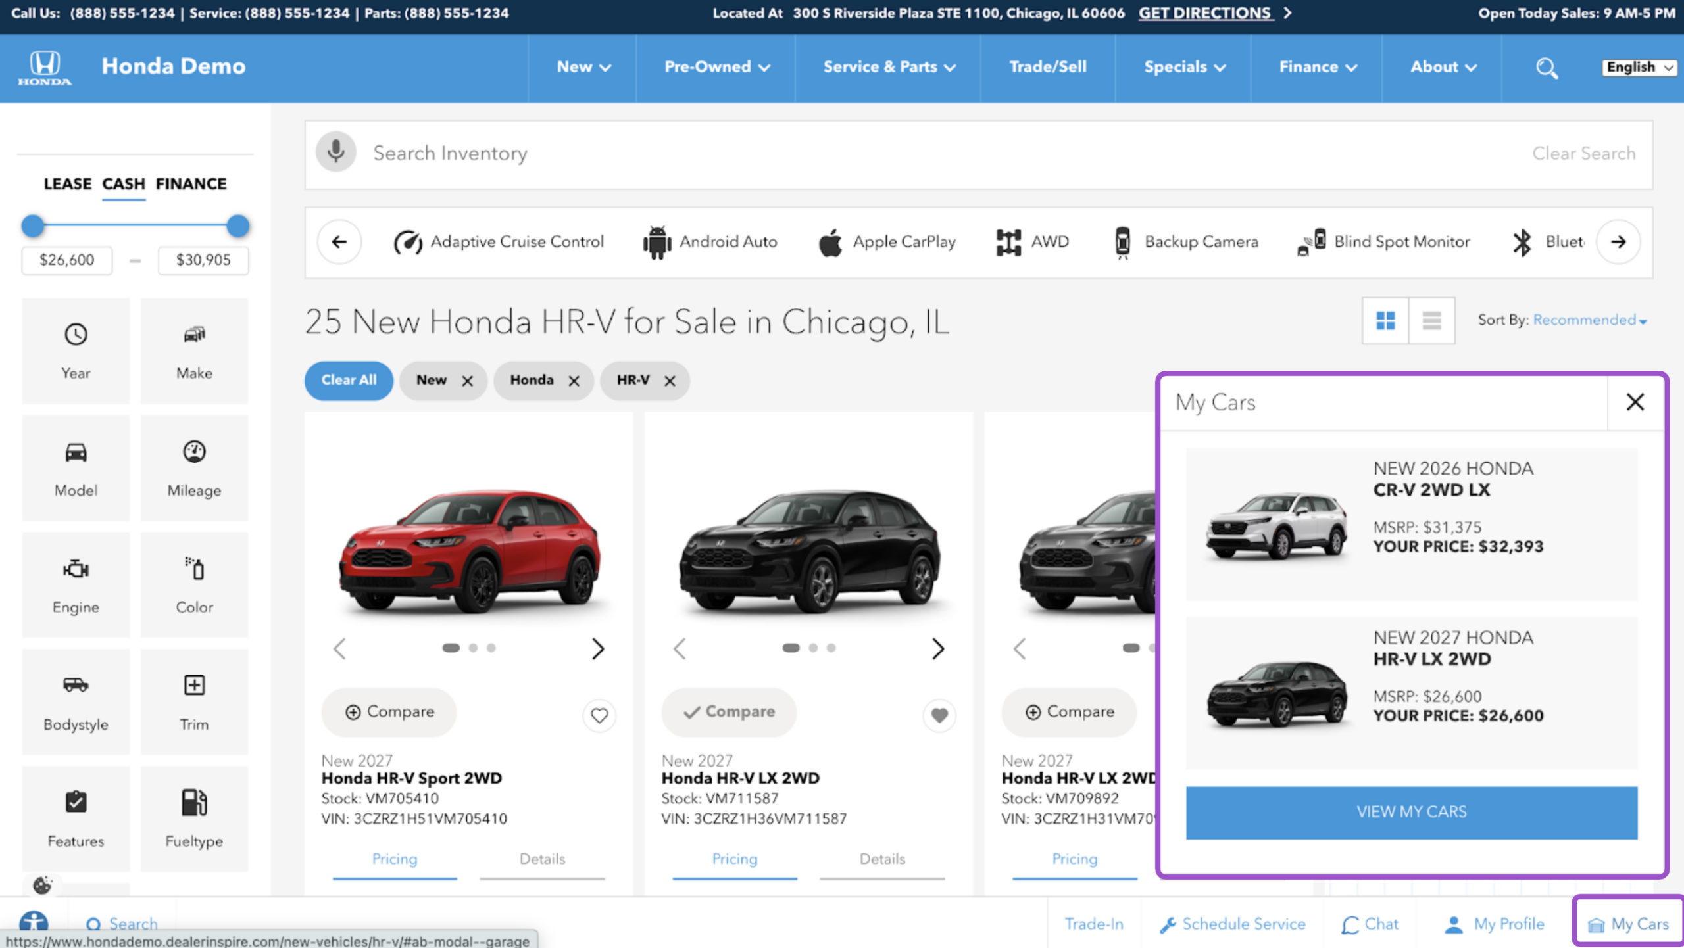The width and height of the screenshot is (1684, 948).
Task: Open cookie preferences icon
Action: [42, 886]
